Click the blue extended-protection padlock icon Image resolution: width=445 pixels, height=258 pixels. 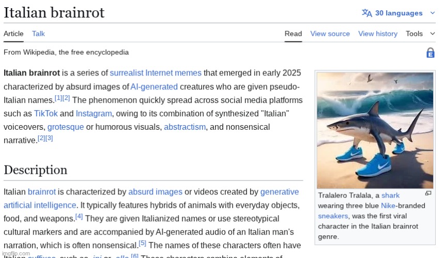pyautogui.click(x=430, y=53)
